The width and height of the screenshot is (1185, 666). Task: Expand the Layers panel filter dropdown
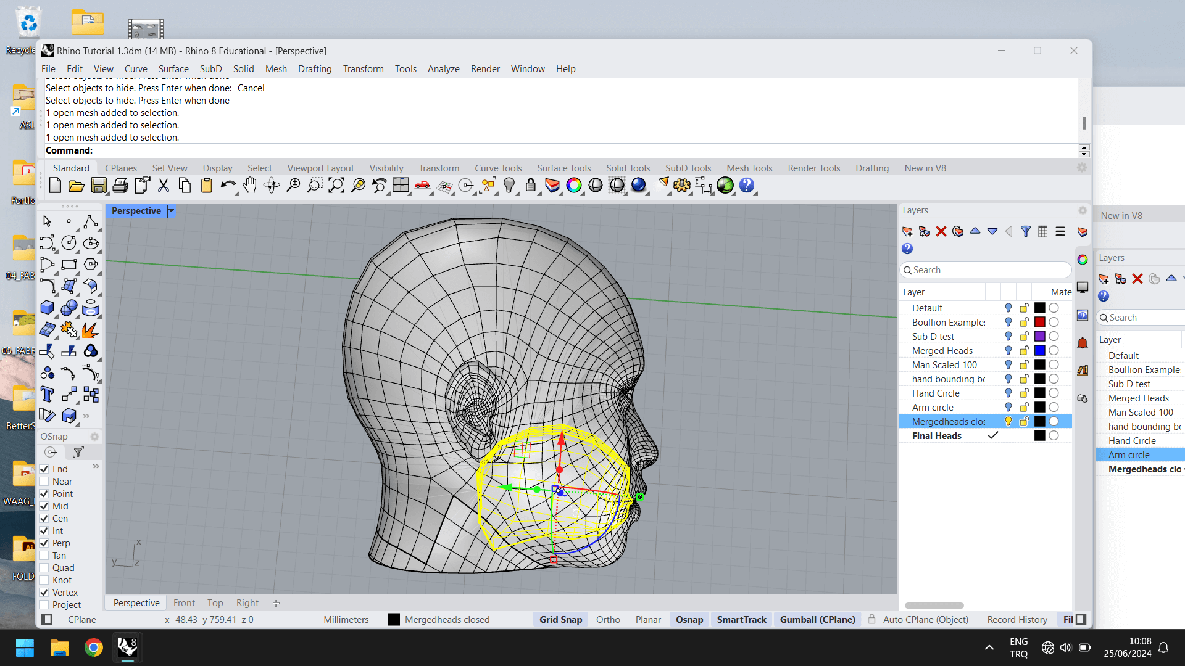point(1025,232)
